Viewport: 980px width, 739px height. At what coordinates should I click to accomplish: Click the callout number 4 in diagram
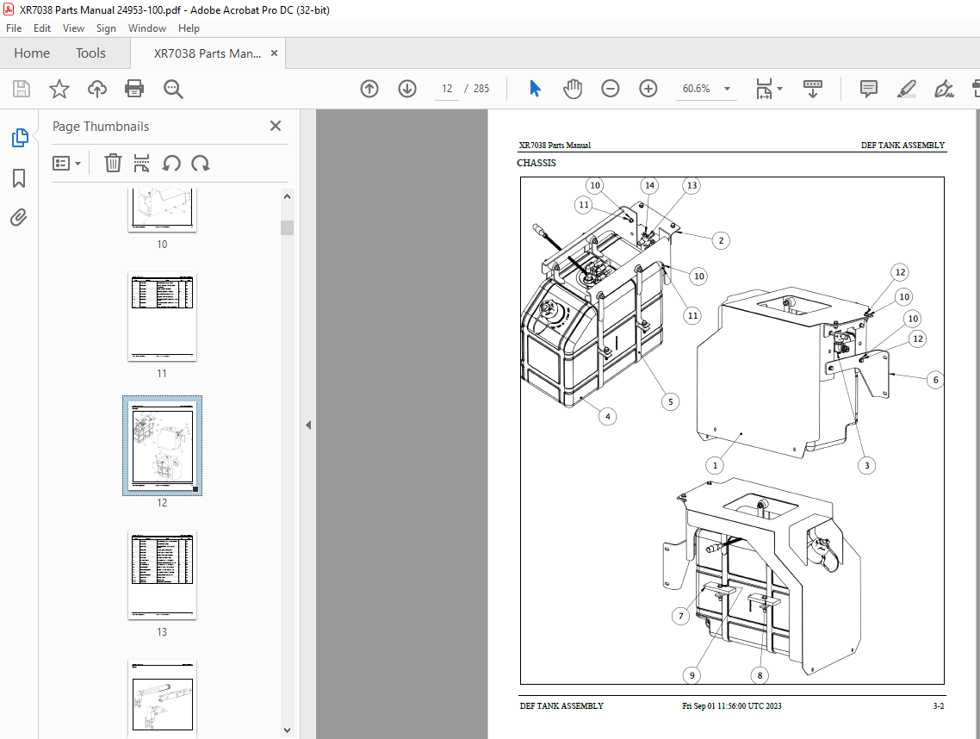point(607,416)
